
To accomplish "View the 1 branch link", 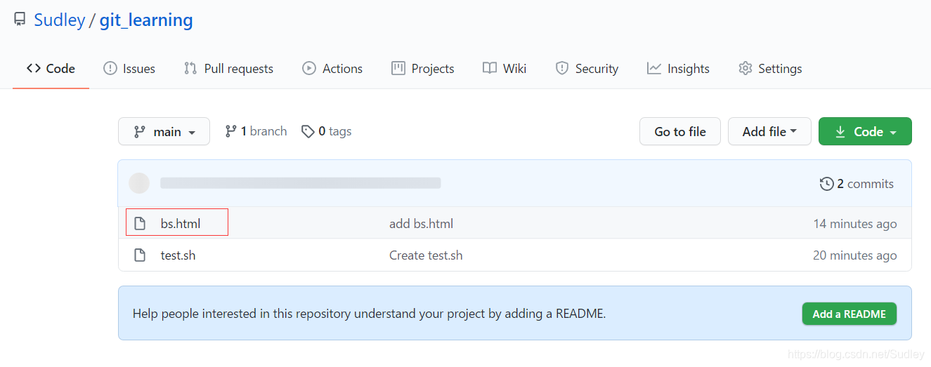I will tap(256, 131).
